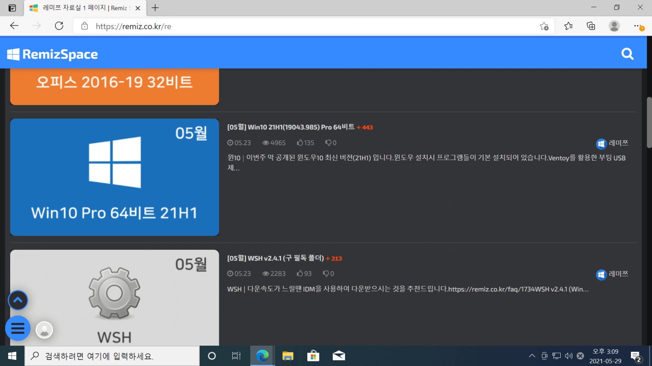Add this page to favorites
Viewport: 652px width, 366px height.
pyautogui.click(x=544, y=26)
